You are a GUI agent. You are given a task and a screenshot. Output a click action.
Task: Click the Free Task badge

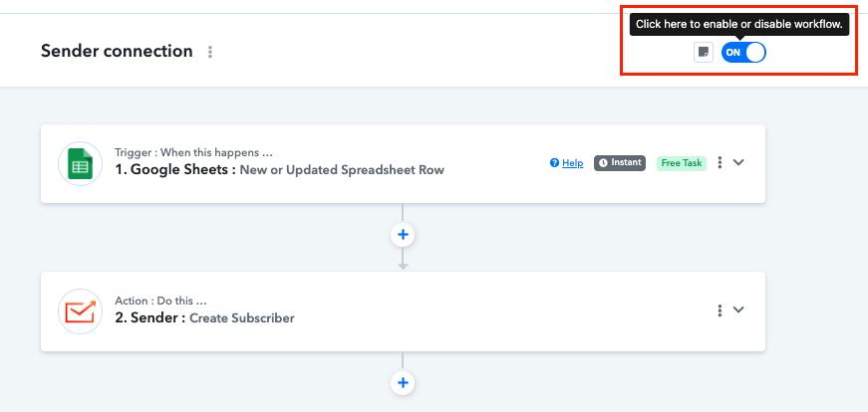click(x=681, y=163)
